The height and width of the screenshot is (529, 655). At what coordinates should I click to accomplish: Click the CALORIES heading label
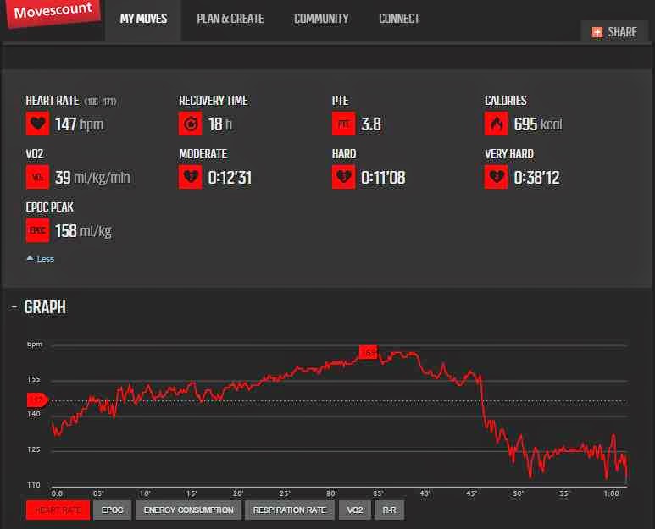506,101
